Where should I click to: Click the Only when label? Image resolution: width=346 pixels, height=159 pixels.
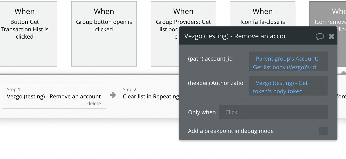click(202, 112)
